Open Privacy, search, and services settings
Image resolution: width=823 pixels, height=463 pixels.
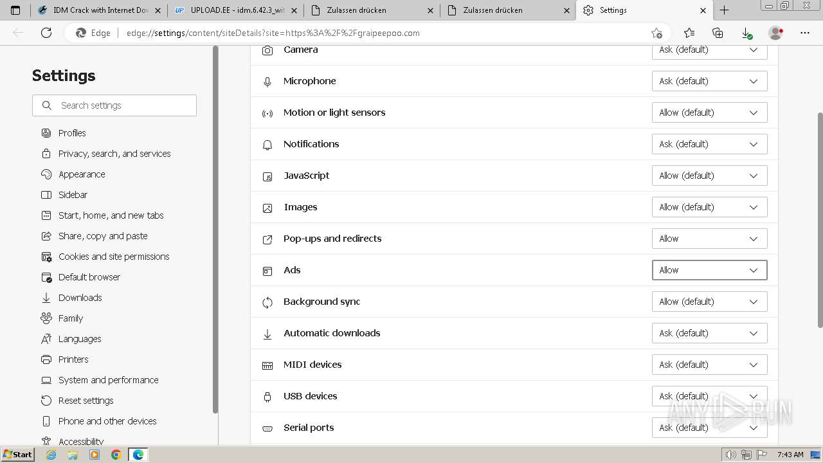tap(114, 154)
